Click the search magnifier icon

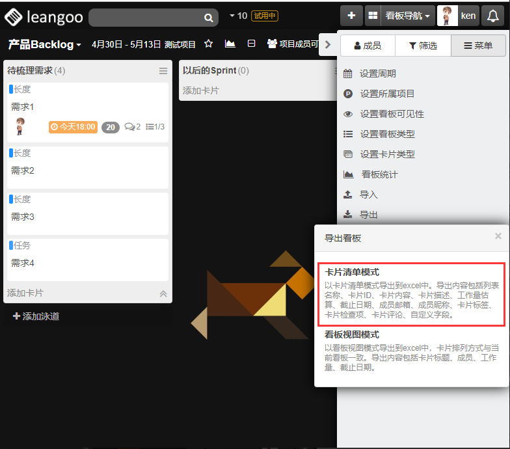tap(208, 18)
